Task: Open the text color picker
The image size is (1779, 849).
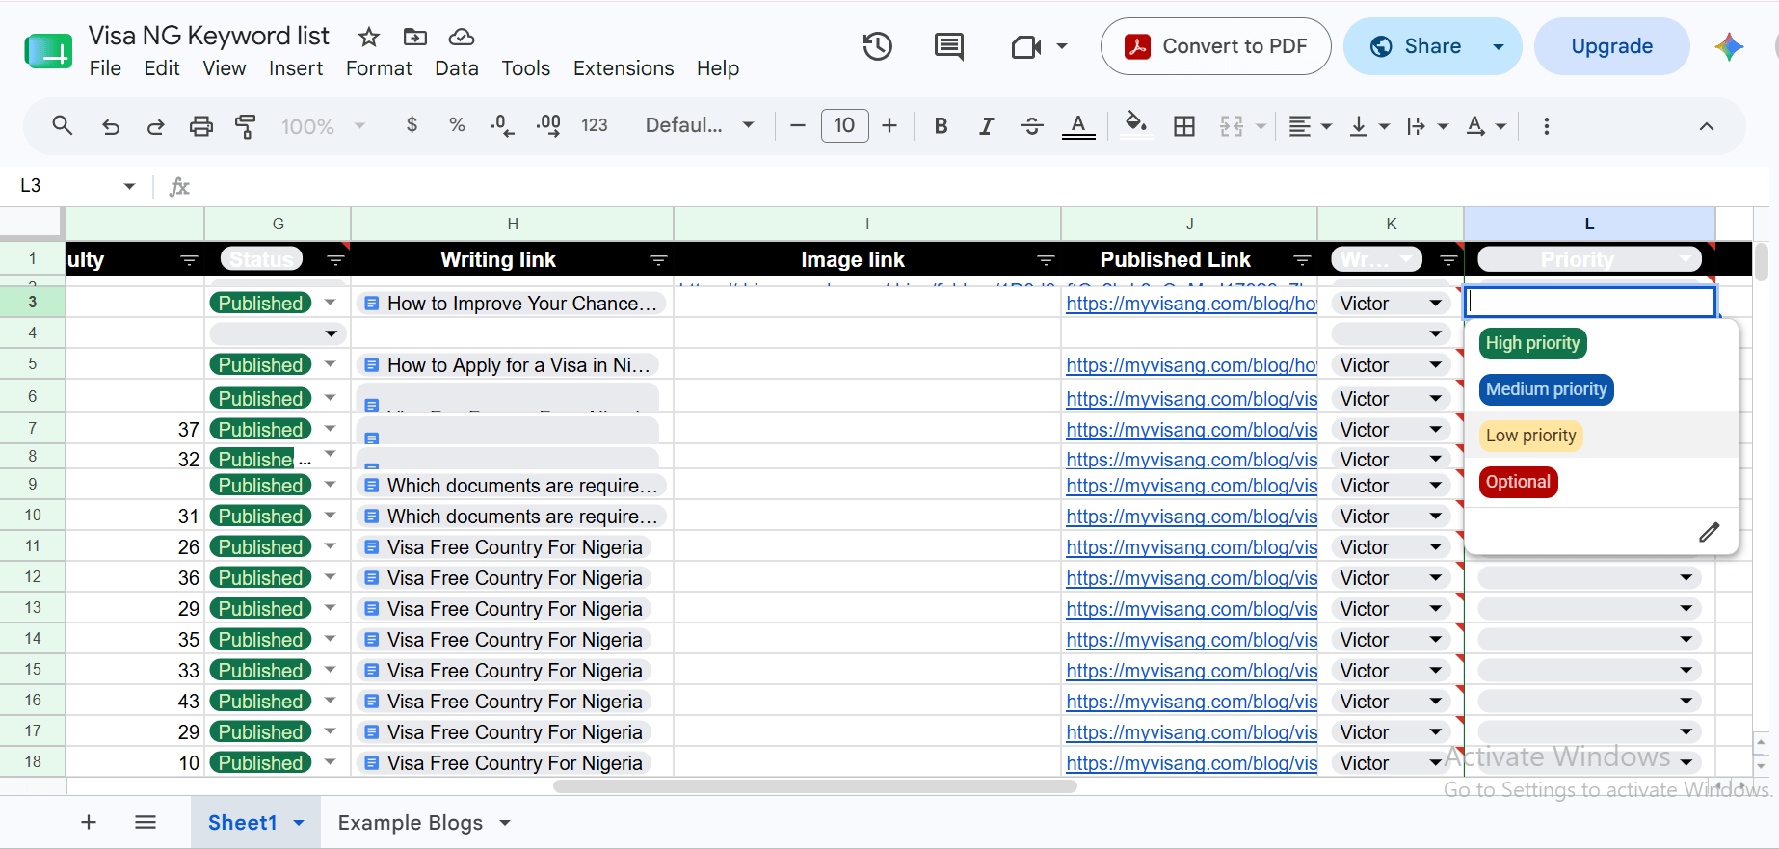Action: coord(1078,126)
